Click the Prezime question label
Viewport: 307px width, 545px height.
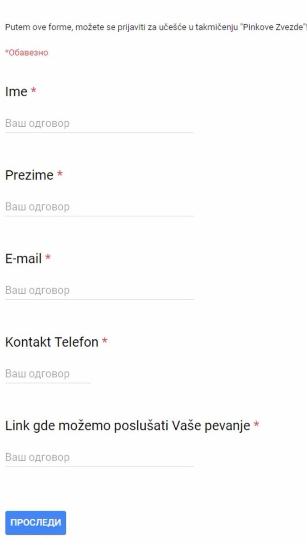click(x=29, y=175)
